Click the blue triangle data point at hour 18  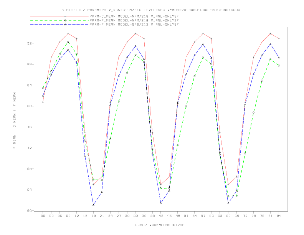pyautogui.click(x=93, y=205)
